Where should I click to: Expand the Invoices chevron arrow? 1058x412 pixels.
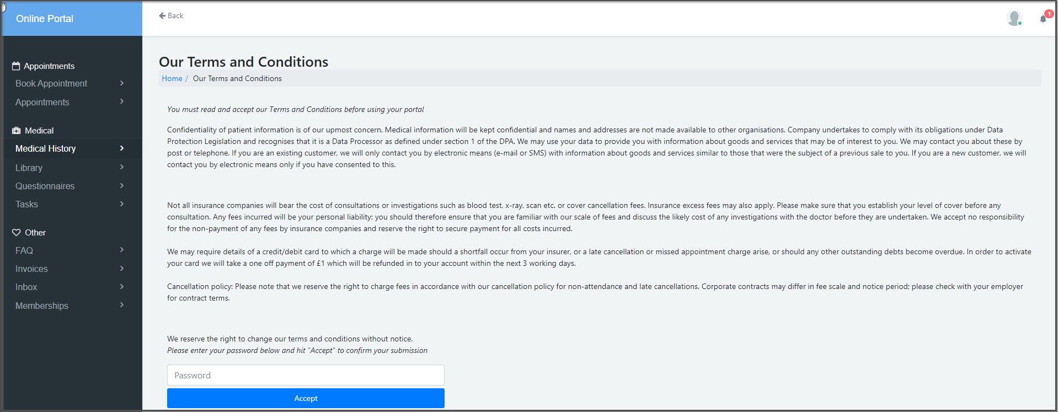pyautogui.click(x=121, y=269)
